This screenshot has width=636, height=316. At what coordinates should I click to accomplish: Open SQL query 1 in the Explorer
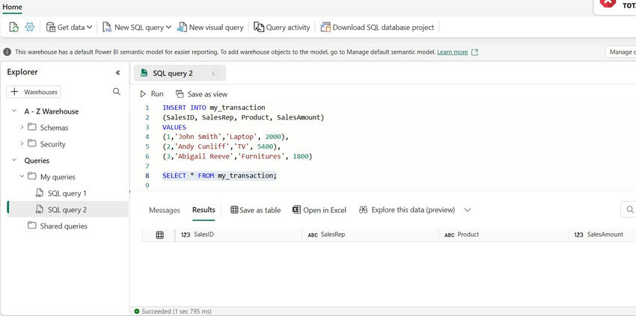(x=67, y=193)
